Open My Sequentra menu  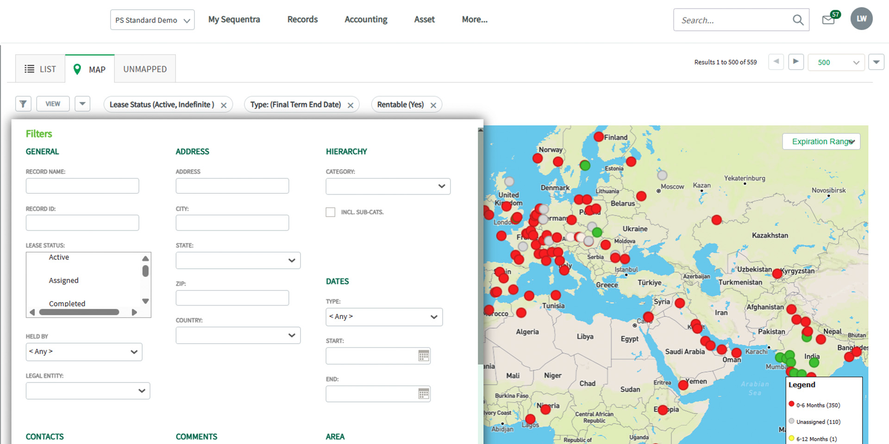(234, 19)
